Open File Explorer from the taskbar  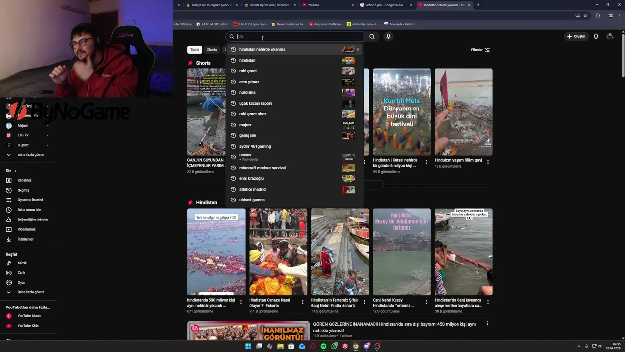280,346
